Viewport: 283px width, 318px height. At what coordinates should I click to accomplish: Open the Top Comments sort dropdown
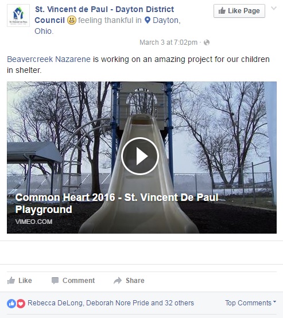pyautogui.click(x=250, y=303)
